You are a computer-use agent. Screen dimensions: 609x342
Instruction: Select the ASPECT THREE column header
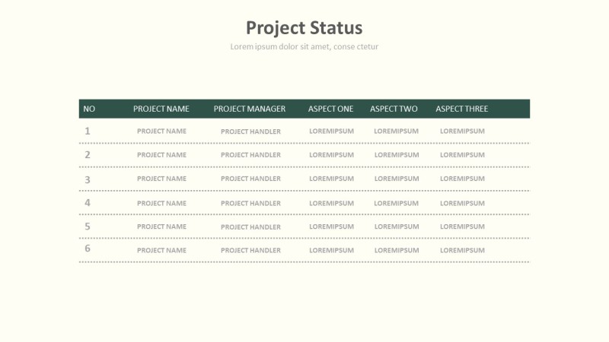[x=461, y=109]
